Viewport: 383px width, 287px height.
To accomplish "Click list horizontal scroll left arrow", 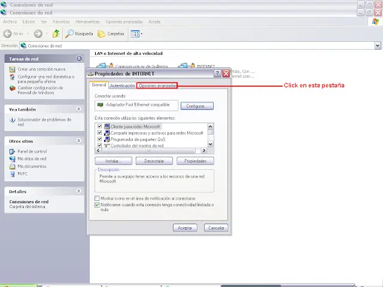I will (x=98, y=151).
